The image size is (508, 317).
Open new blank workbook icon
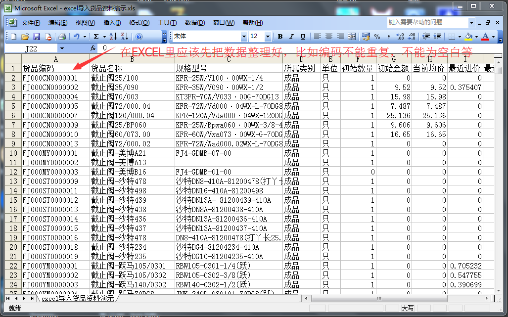pos(14,37)
